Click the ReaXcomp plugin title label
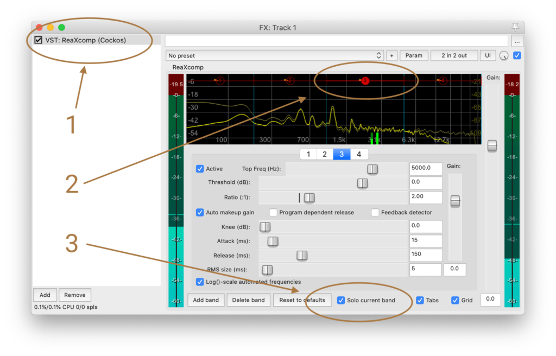This screenshot has height=356, width=556. point(188,67)
